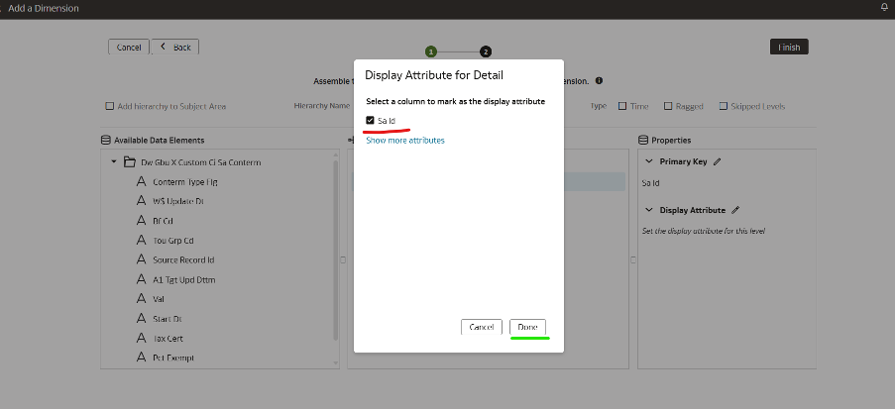Image resolution: width=896 pixels, height=410 pixels.
Task: Jump to wizard step 2
Action: (486, 51)
